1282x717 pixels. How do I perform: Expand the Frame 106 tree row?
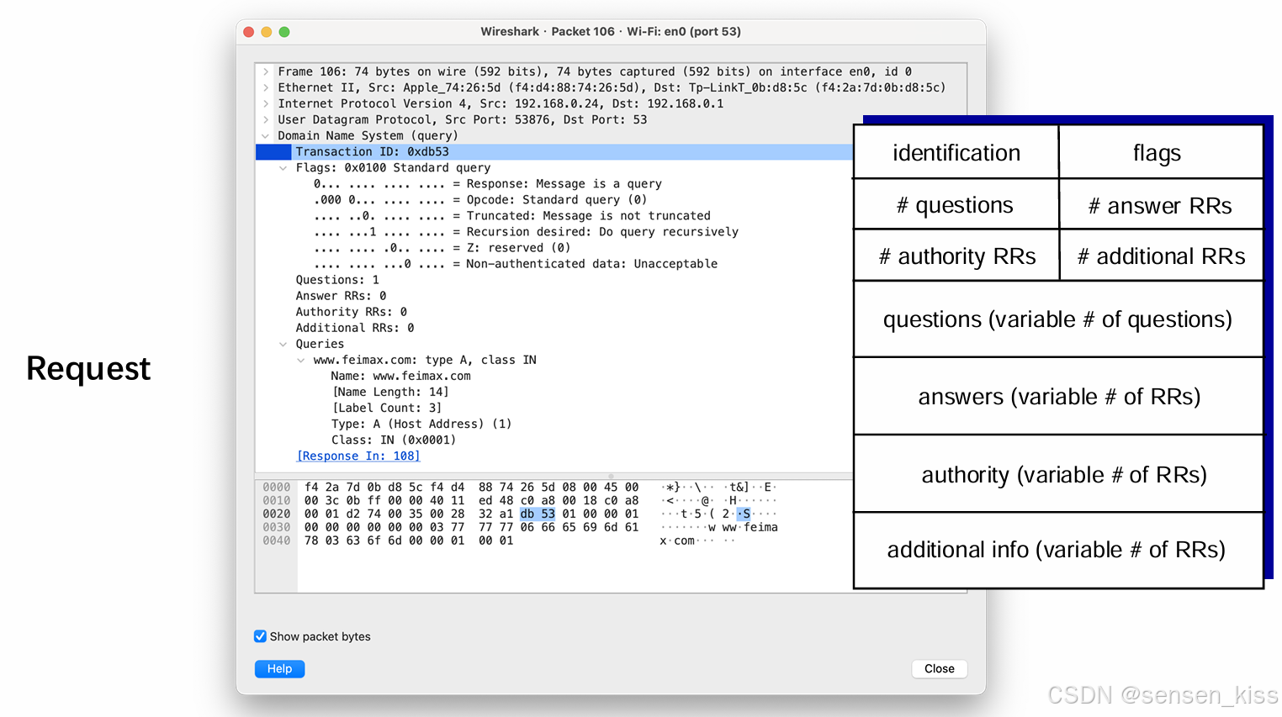266,72
